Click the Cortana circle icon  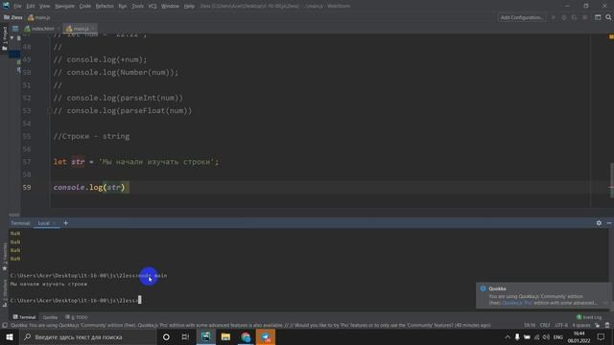[166, 336]
